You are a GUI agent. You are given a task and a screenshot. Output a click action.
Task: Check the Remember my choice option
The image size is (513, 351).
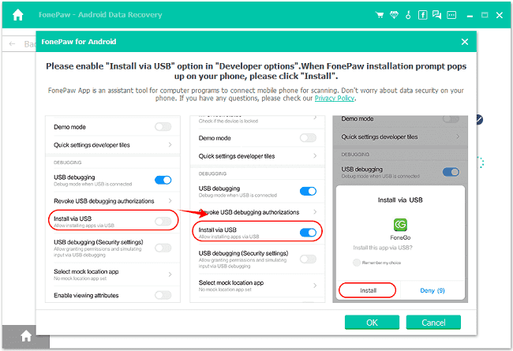pos(358,261)
